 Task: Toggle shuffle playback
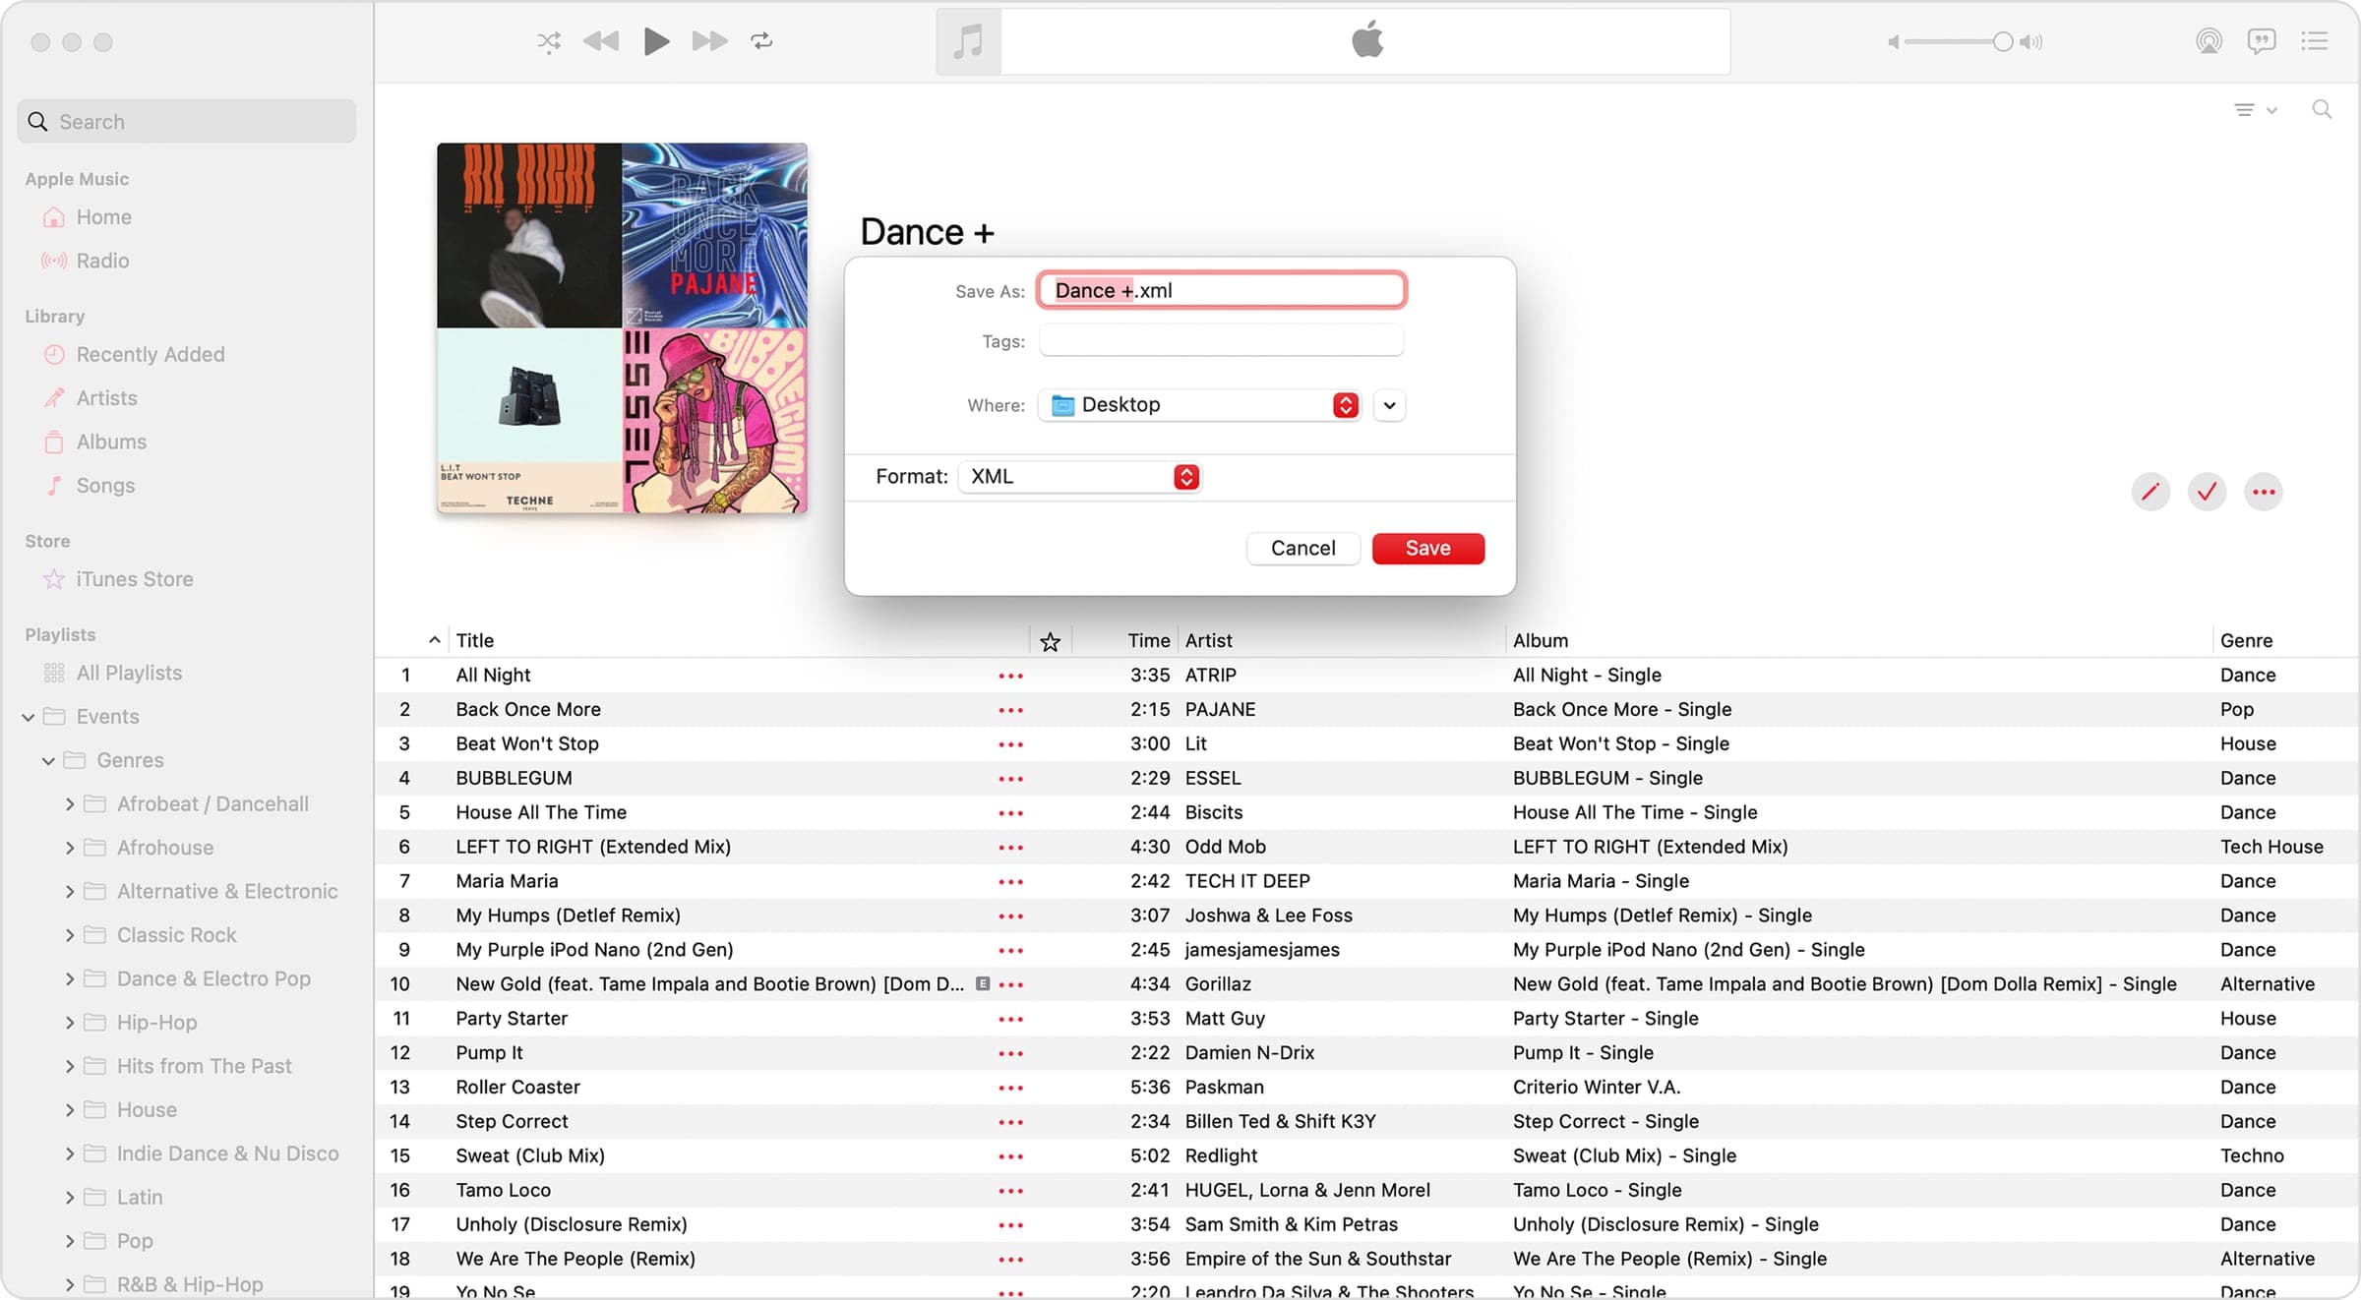(549, 41)
